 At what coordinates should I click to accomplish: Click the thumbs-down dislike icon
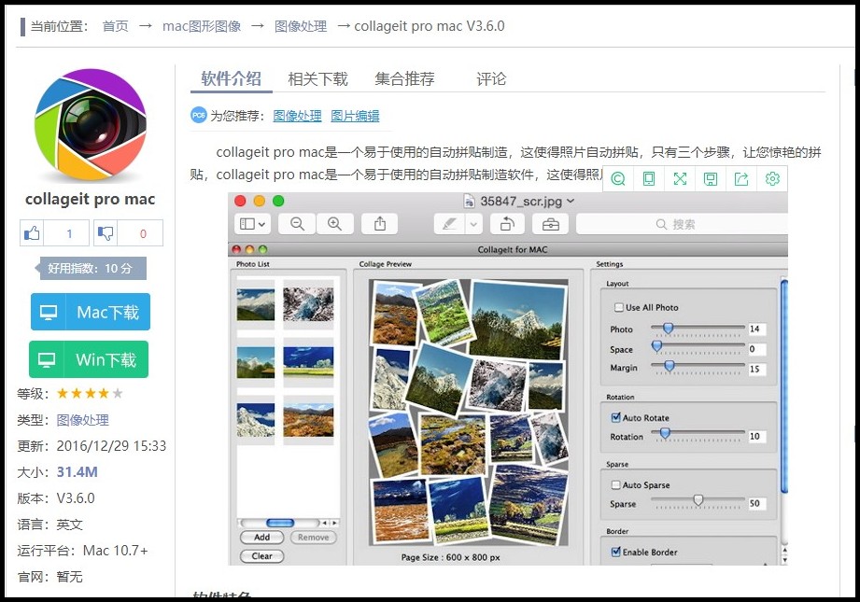click(x=106, y=233)
